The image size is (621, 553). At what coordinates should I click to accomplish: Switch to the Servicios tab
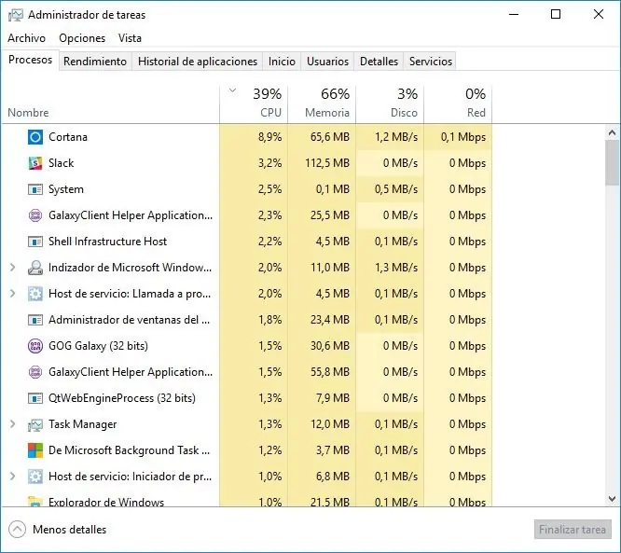point(431,62)
